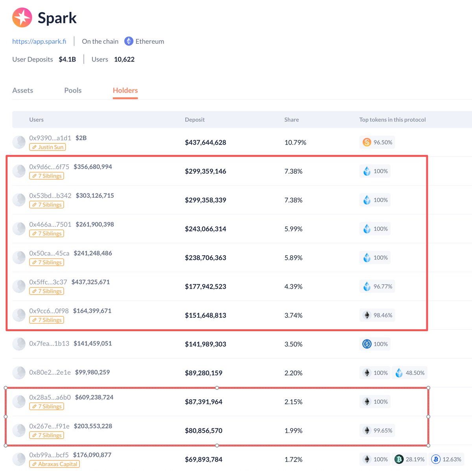Click the Abraxas Capital tag
The image size is (472, 471).
pos(54,464)
